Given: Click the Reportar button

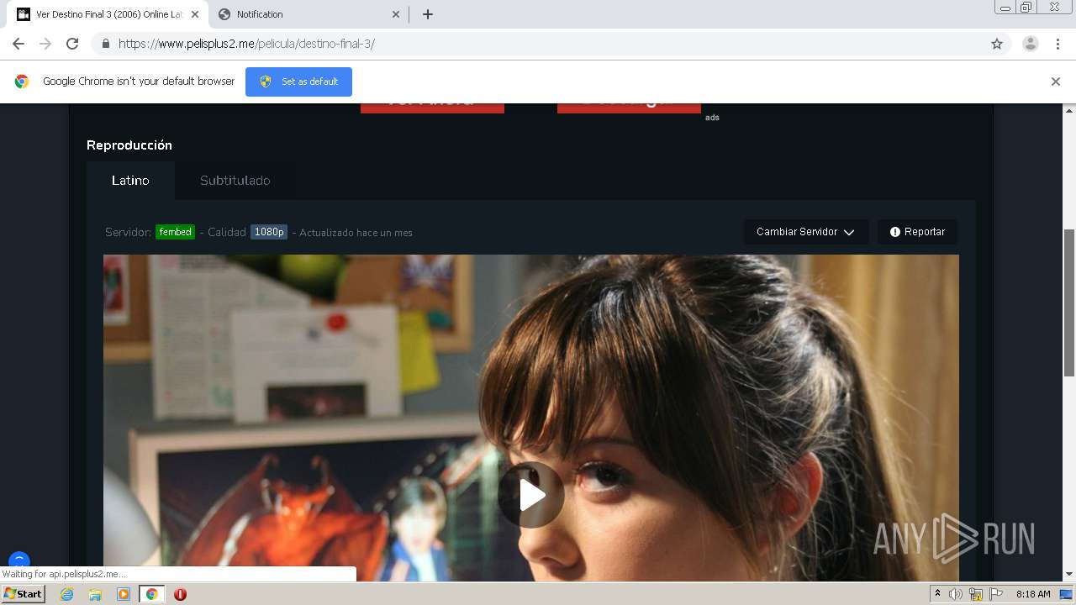Looking at the screenshot, I should tap(917, 232).
